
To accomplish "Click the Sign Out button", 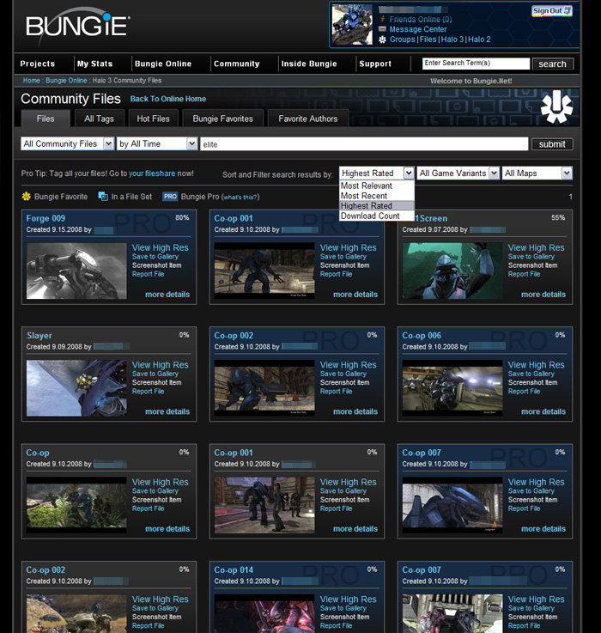I will [551, 11].
